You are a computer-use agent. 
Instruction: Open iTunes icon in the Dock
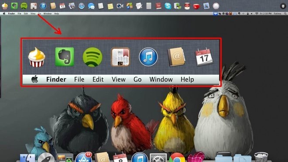(x=140, y=158)
